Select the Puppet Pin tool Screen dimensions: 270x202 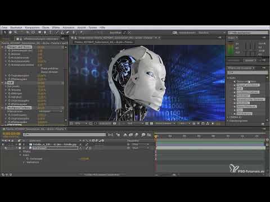coord(81,33)
